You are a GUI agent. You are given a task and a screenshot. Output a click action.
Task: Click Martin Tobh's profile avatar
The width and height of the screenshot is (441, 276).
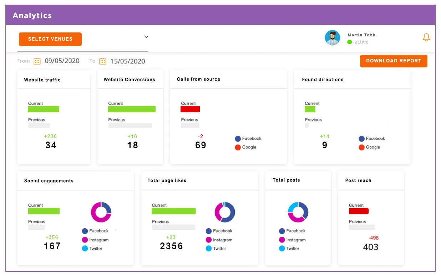pos(333,38)
